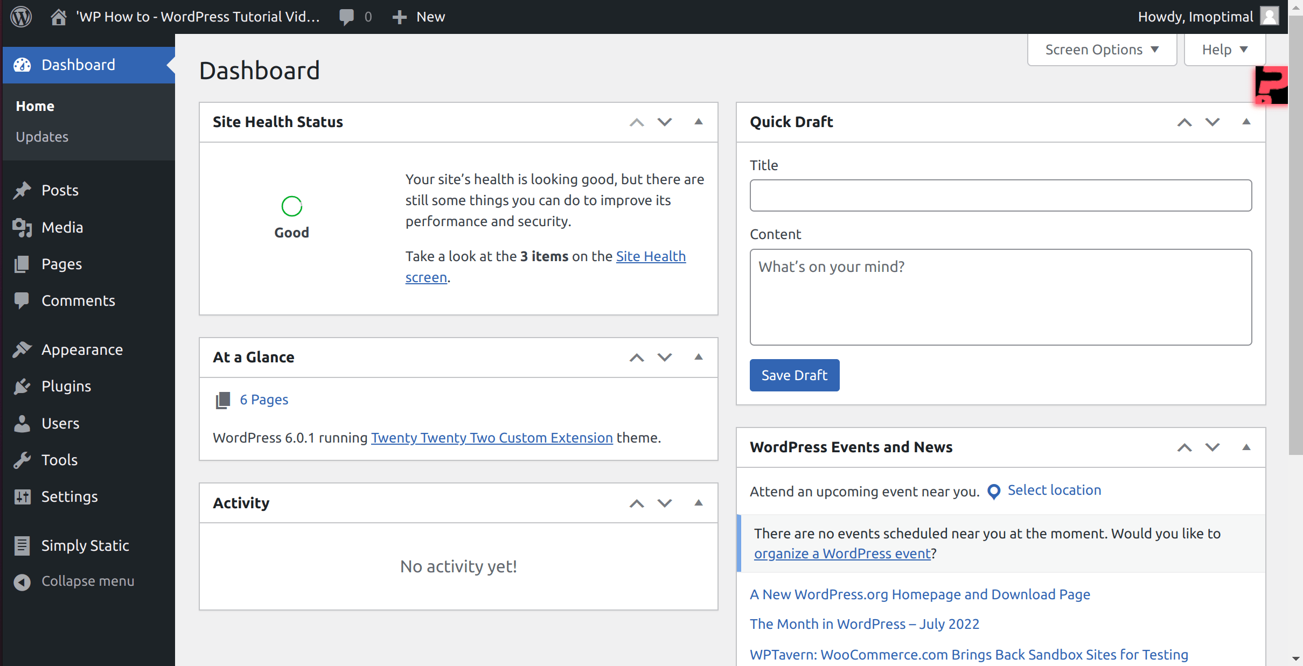This screenshot has width=1303, height=666.
Task: Click into the Quick Draft Title field
Action: click(x=1000, y=195)
